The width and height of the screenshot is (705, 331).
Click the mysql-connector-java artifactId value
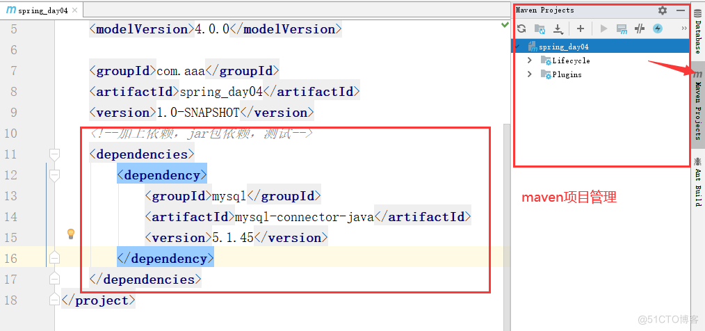[x=305, y=217]
